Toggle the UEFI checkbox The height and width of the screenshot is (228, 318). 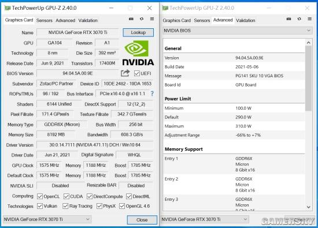137,73
